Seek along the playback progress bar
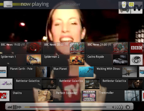Screen dimensions: 144x111 pyautogui.click(x=65, y=107)
